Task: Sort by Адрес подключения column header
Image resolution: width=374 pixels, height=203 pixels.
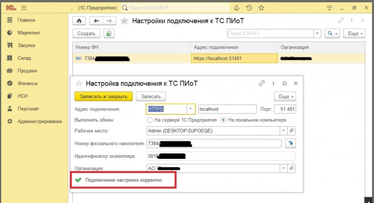Action: click(x=234, y=47)
